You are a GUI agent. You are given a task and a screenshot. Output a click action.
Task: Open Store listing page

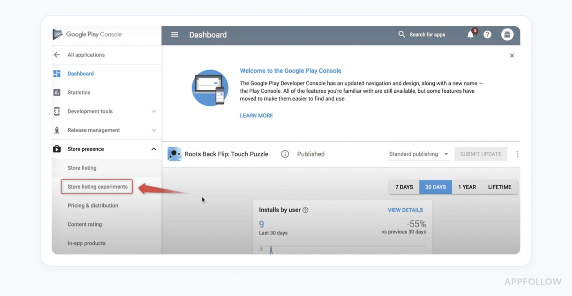click(82, 168)
